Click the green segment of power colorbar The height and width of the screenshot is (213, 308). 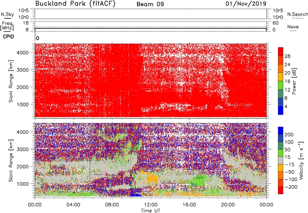point(281,85)
